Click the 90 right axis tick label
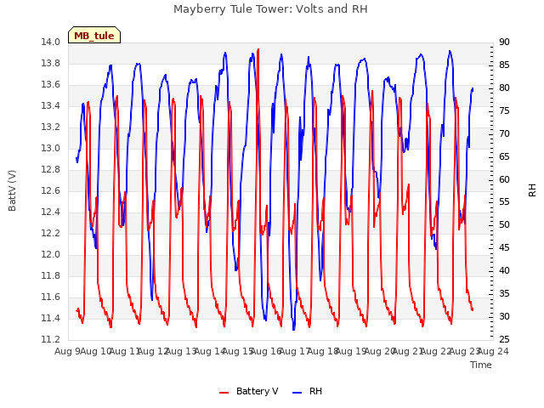The width and height of the screenshot is (544, 408). pos(504,42)
